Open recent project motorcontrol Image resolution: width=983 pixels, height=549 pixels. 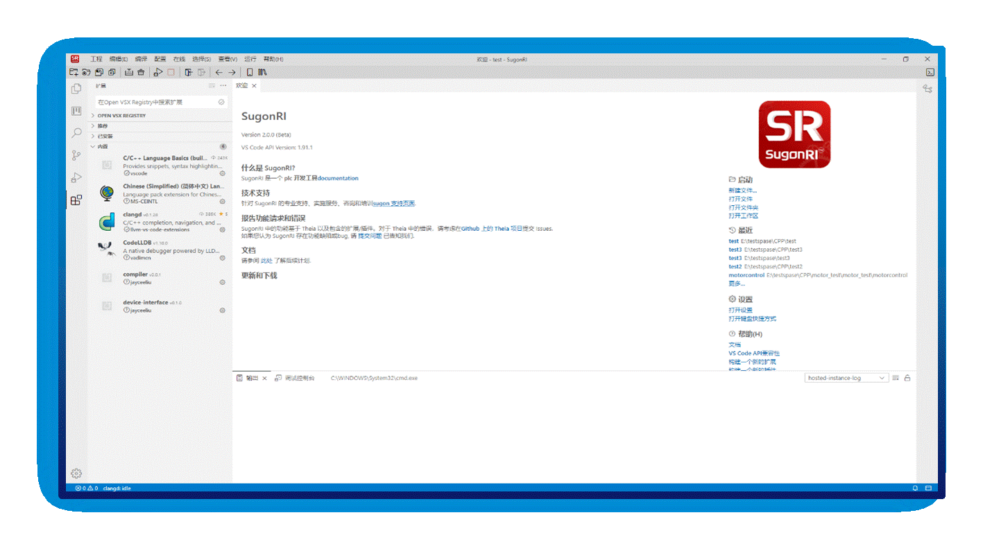click(746, 275)
